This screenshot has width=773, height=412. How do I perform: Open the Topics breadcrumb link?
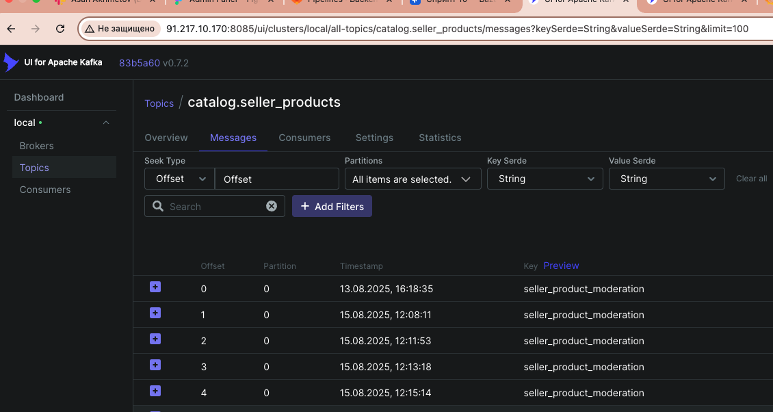point(159,103)
